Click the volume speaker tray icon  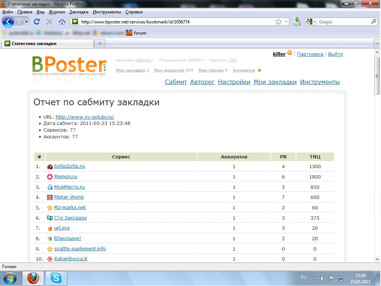click(323, 279)
